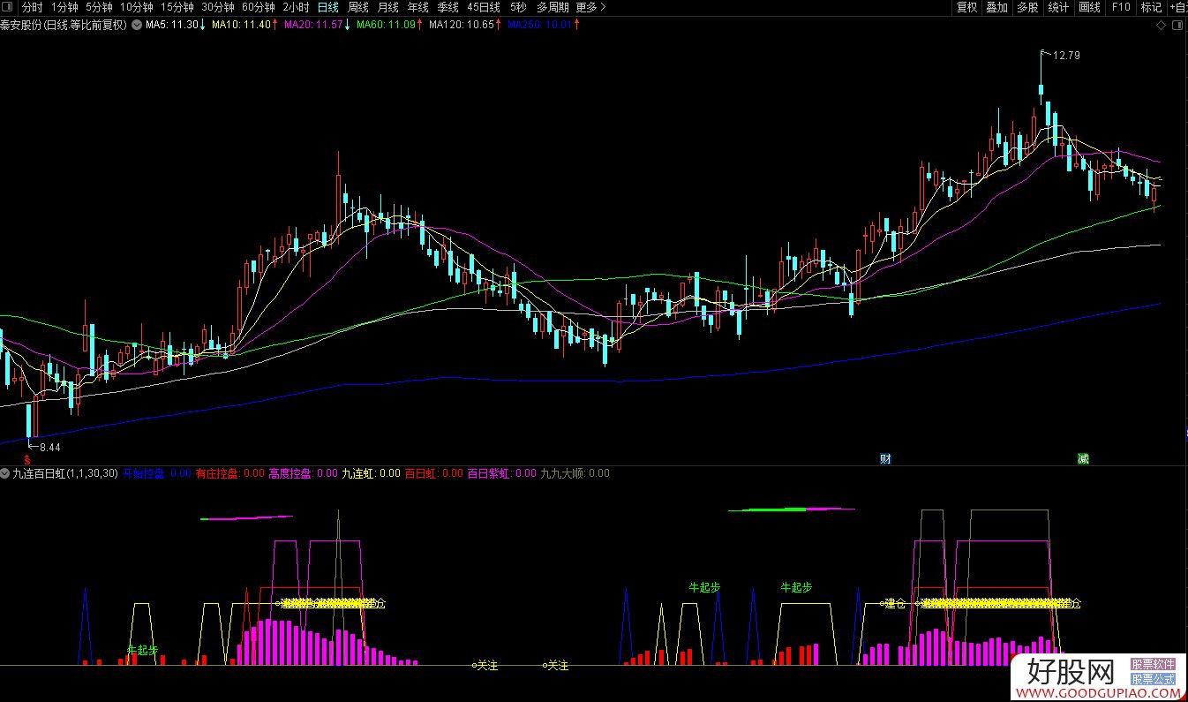Open the 画线 drawing tools
Viewport: 1188px width, 702px height.
tap(1090, 7)
